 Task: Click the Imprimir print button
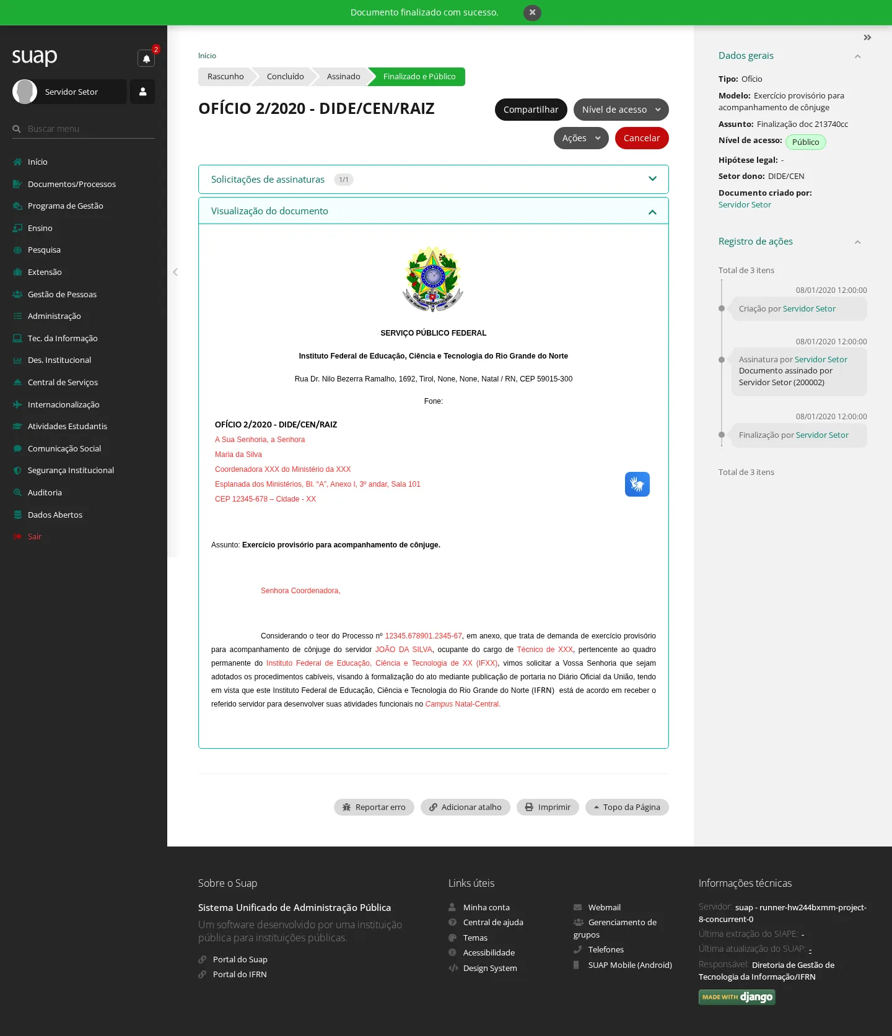pyautogui.click(x=548, y=807)
